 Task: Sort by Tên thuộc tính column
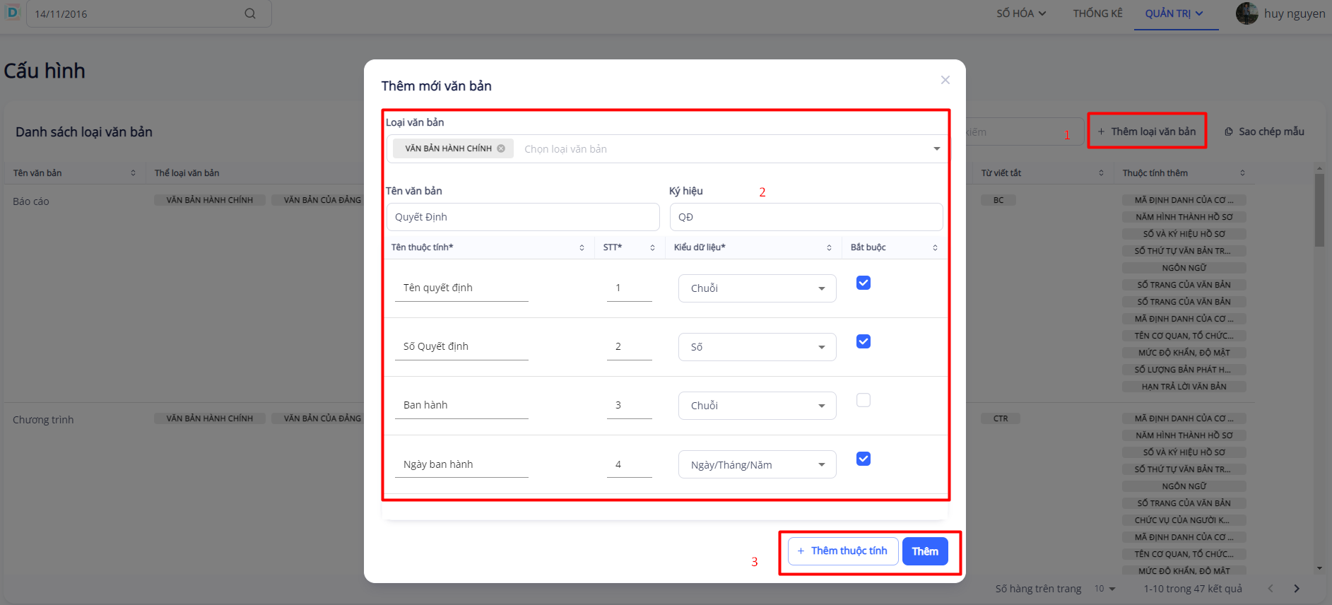coord(582,247)
